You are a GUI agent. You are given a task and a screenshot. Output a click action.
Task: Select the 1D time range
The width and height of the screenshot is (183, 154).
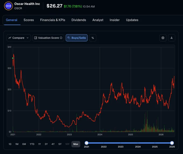click(x=10, y=144)
